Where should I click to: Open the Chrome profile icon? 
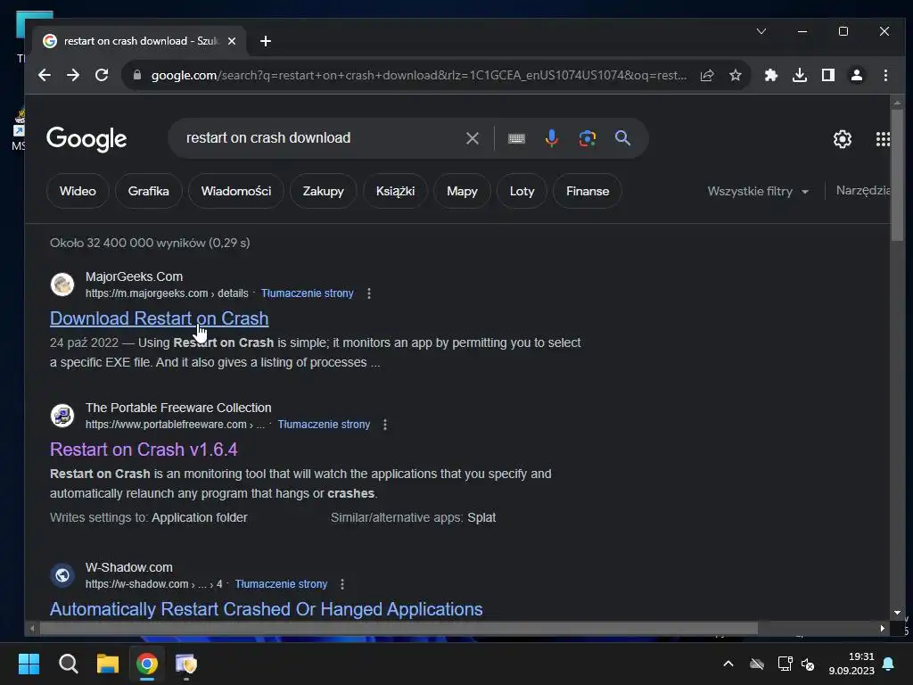857,75
